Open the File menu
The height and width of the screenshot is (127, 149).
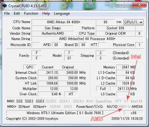pos(7,13)
